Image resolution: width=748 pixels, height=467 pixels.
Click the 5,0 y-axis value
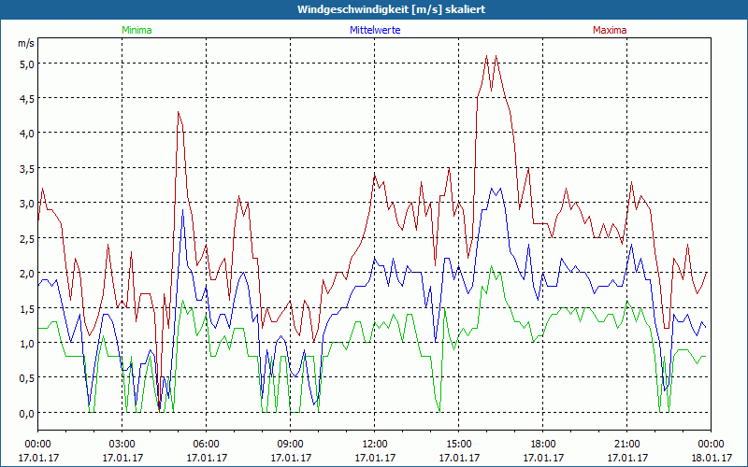click(27, 64)
